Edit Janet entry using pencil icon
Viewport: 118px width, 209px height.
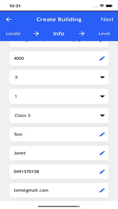[x=102, y=153]
